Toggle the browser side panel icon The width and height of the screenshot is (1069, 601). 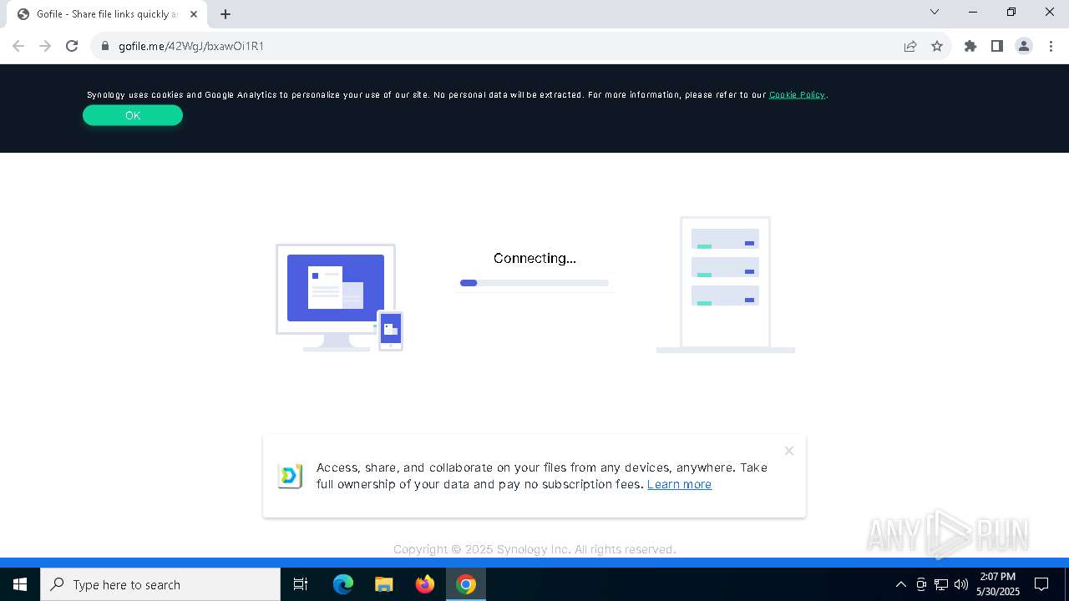click(997, 46)
